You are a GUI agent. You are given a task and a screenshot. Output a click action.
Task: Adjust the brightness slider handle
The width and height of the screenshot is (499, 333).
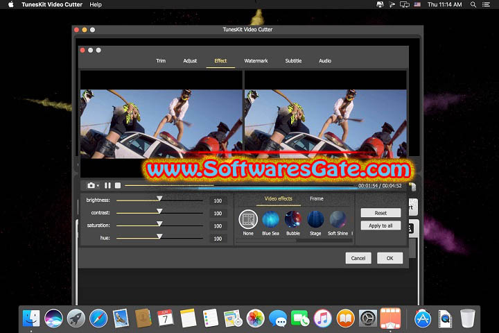[x=160, y=198]
